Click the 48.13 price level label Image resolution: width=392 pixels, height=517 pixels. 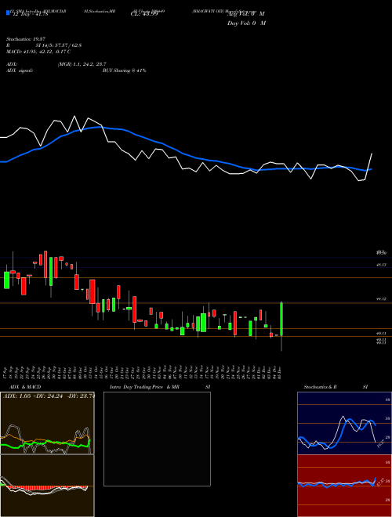381,265
